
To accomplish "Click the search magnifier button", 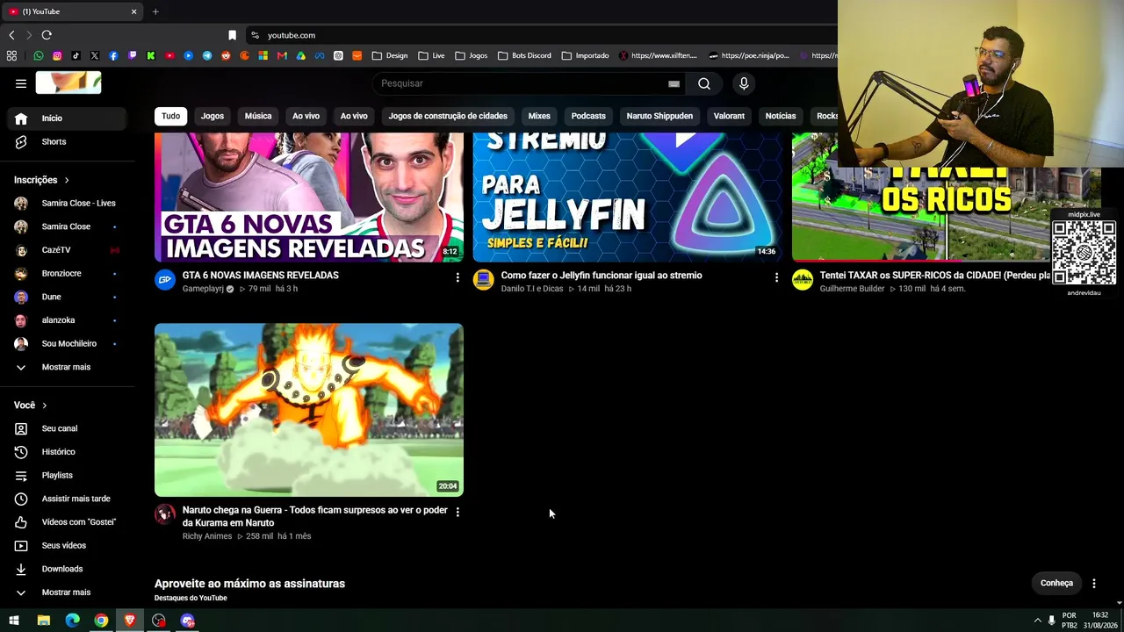I will (704, 83).
